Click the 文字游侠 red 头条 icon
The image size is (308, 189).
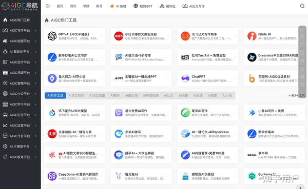pyautogui.click(x=52, y=134)
